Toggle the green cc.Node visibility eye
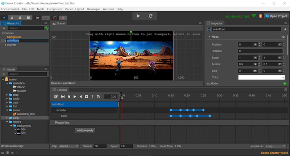This screenshot has height=156, width=290. 285,83
